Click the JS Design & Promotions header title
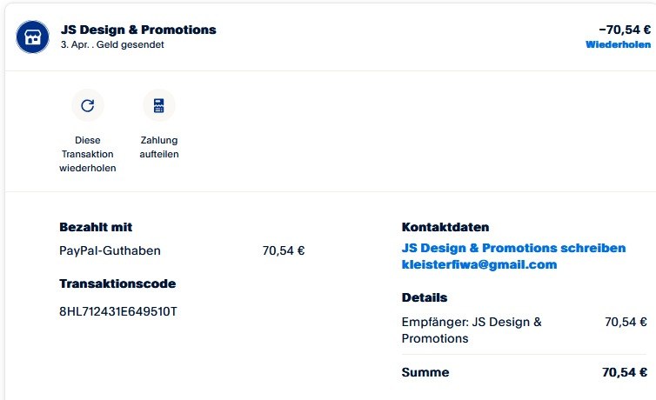Viewport: 656px width, 400px height. click(138, 30)
